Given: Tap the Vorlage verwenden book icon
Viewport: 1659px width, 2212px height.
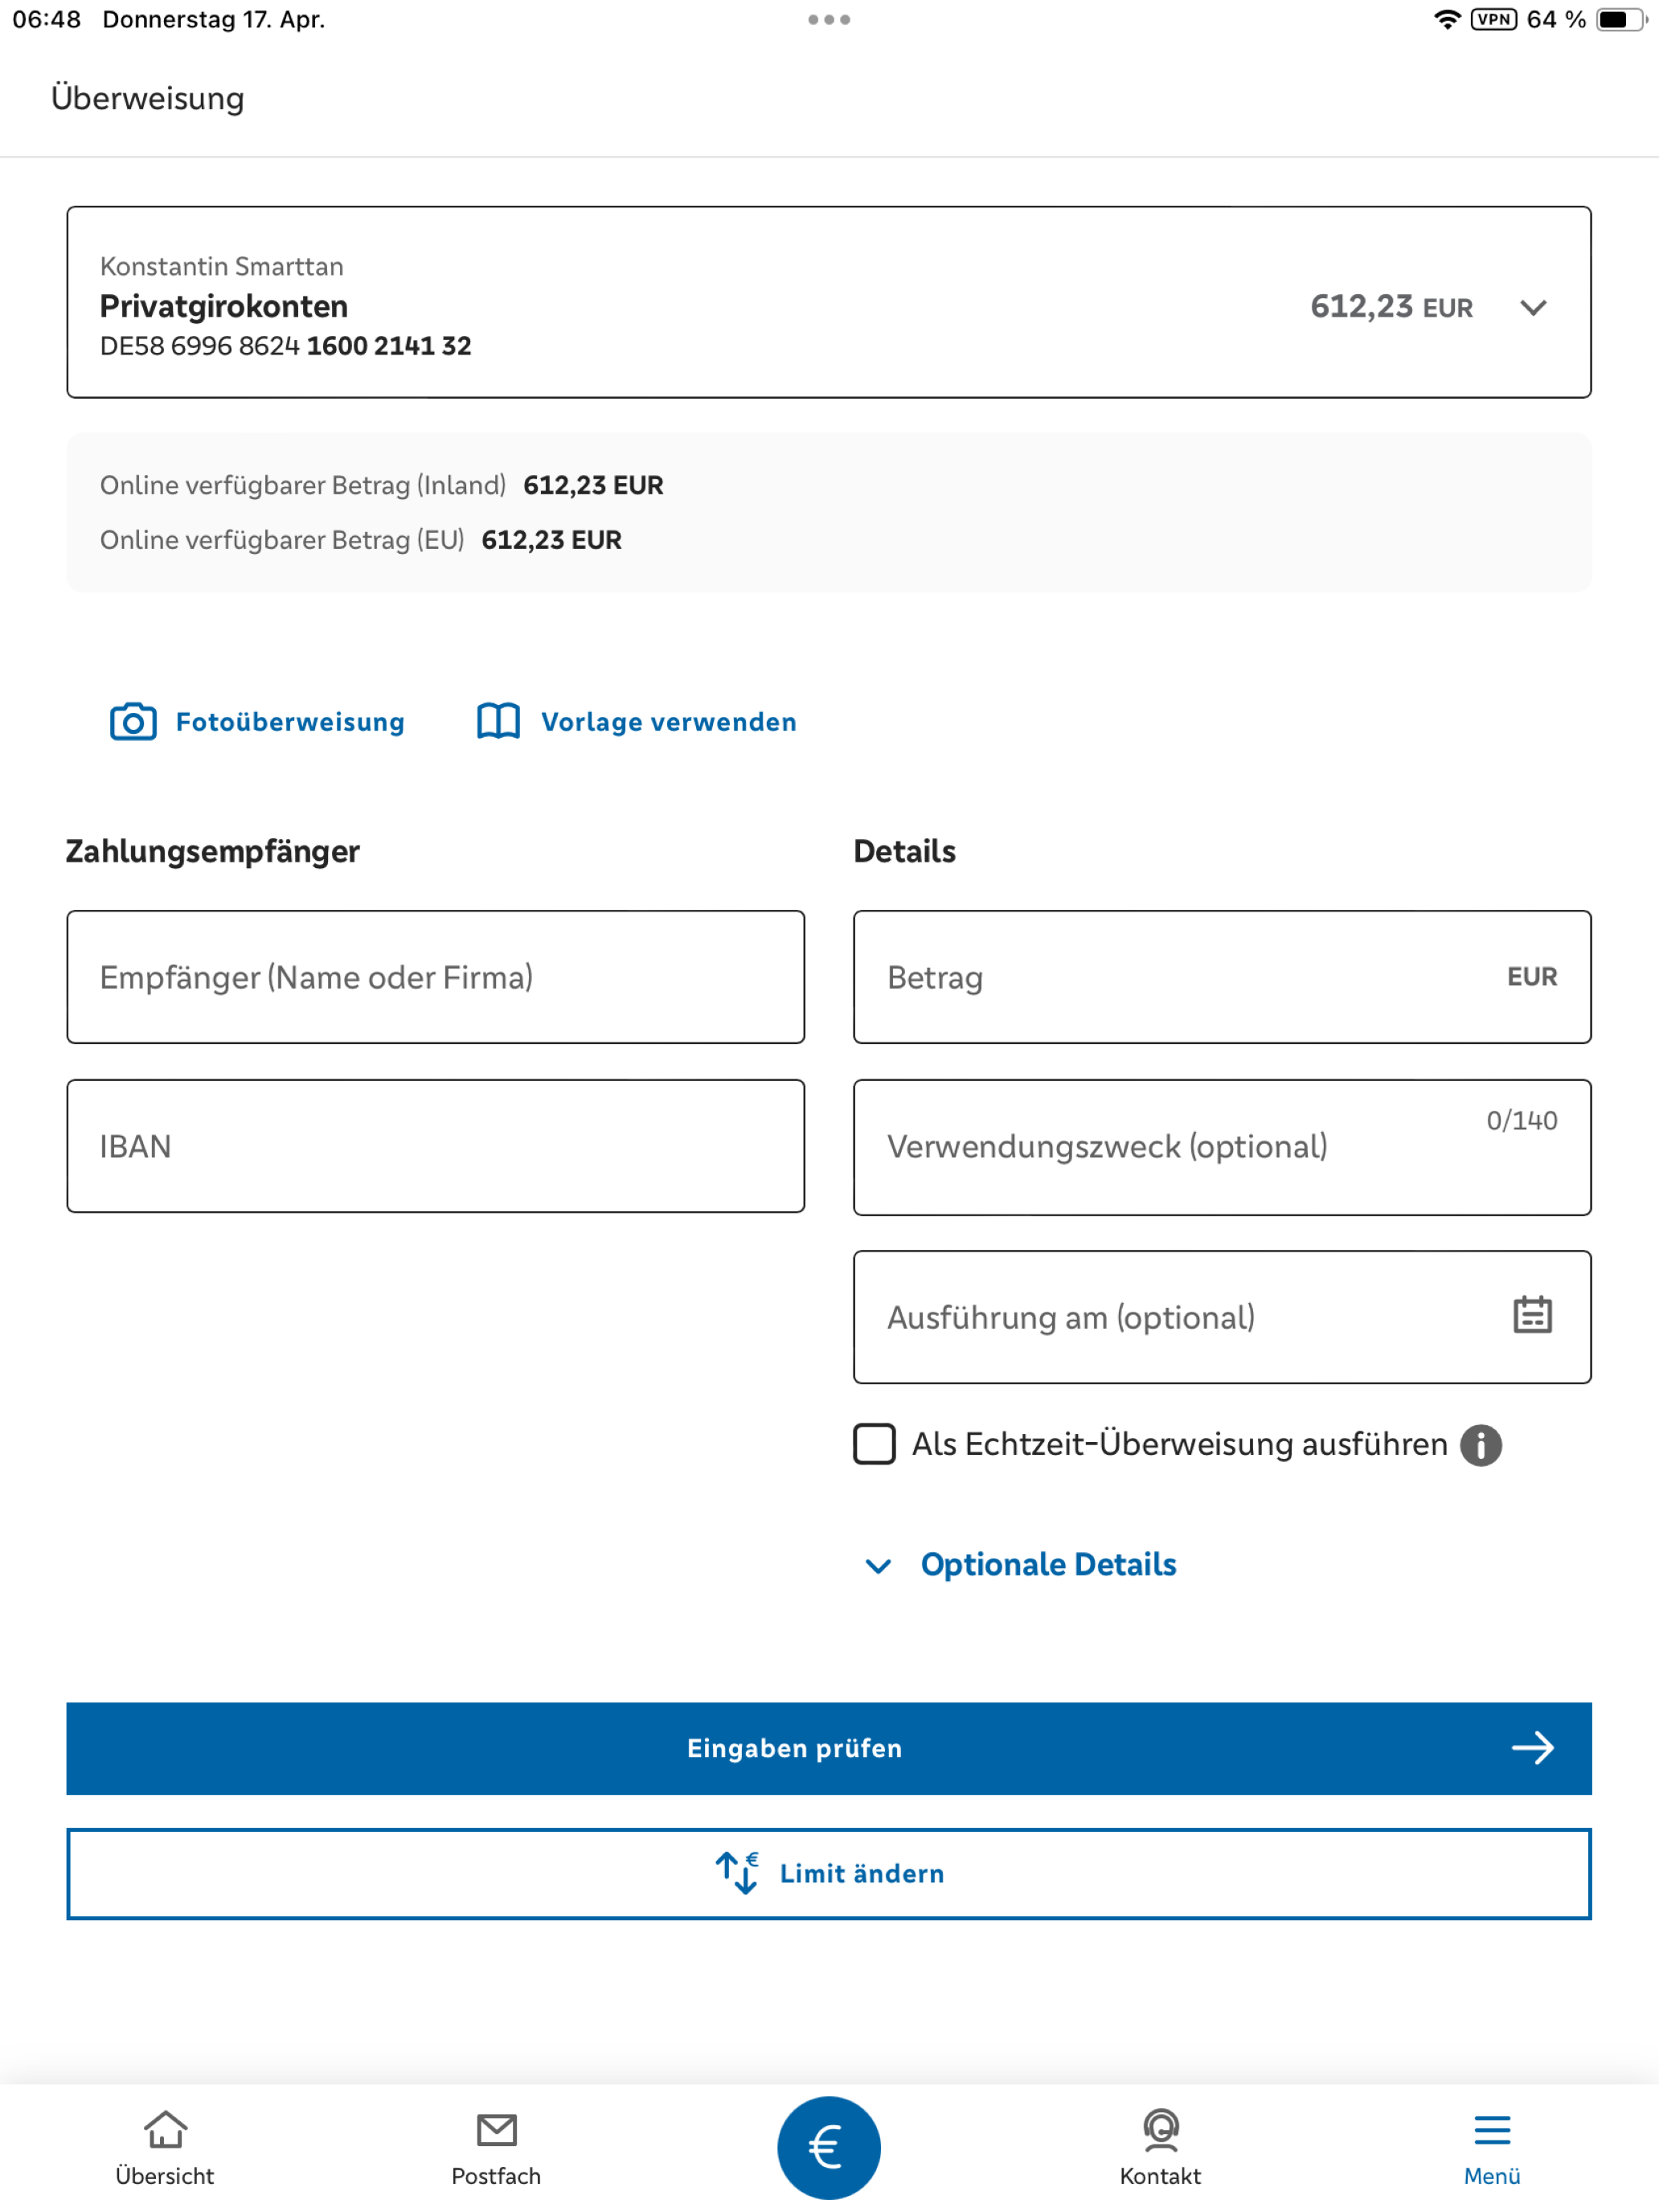Looking at the screenshot, I should coord(498,721).
